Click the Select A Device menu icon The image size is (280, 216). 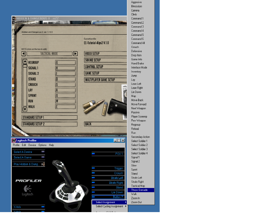[x=43, y=152]
